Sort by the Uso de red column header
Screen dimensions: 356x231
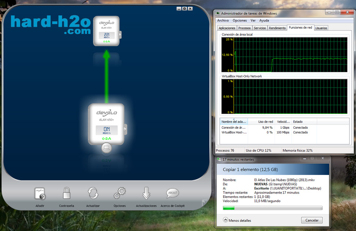click(x=261, y=122)
